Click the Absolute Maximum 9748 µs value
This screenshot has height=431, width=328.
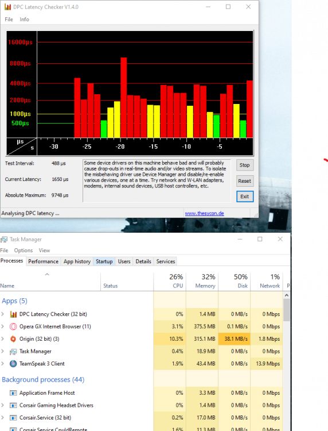60,195
